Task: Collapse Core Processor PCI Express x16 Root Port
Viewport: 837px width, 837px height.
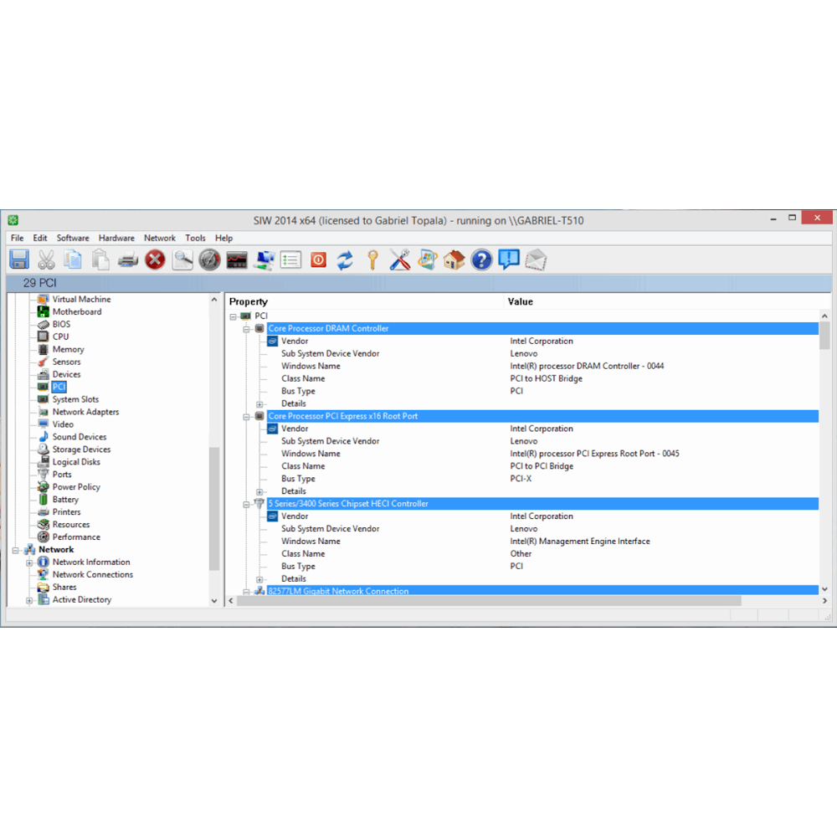Action: coord(246,416)
